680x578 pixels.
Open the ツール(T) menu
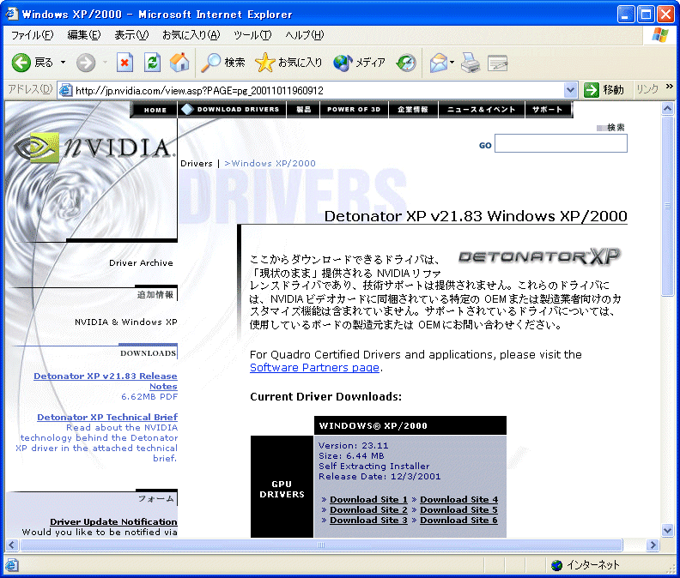[x=252, y=35]
